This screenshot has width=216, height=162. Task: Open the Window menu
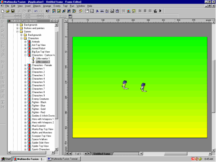[81, 6]
